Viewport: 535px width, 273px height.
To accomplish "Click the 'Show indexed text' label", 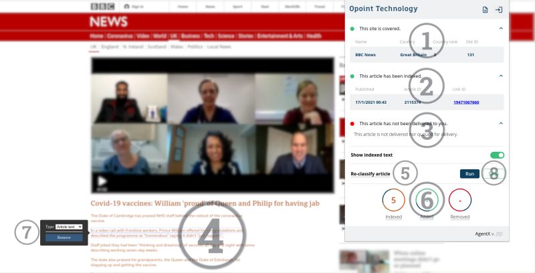I will pos(372,155).
